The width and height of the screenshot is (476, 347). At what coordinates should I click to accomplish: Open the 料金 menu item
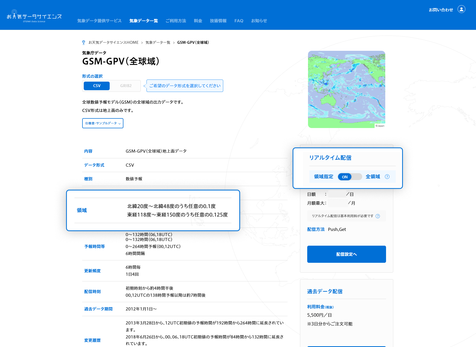point(198,21)
